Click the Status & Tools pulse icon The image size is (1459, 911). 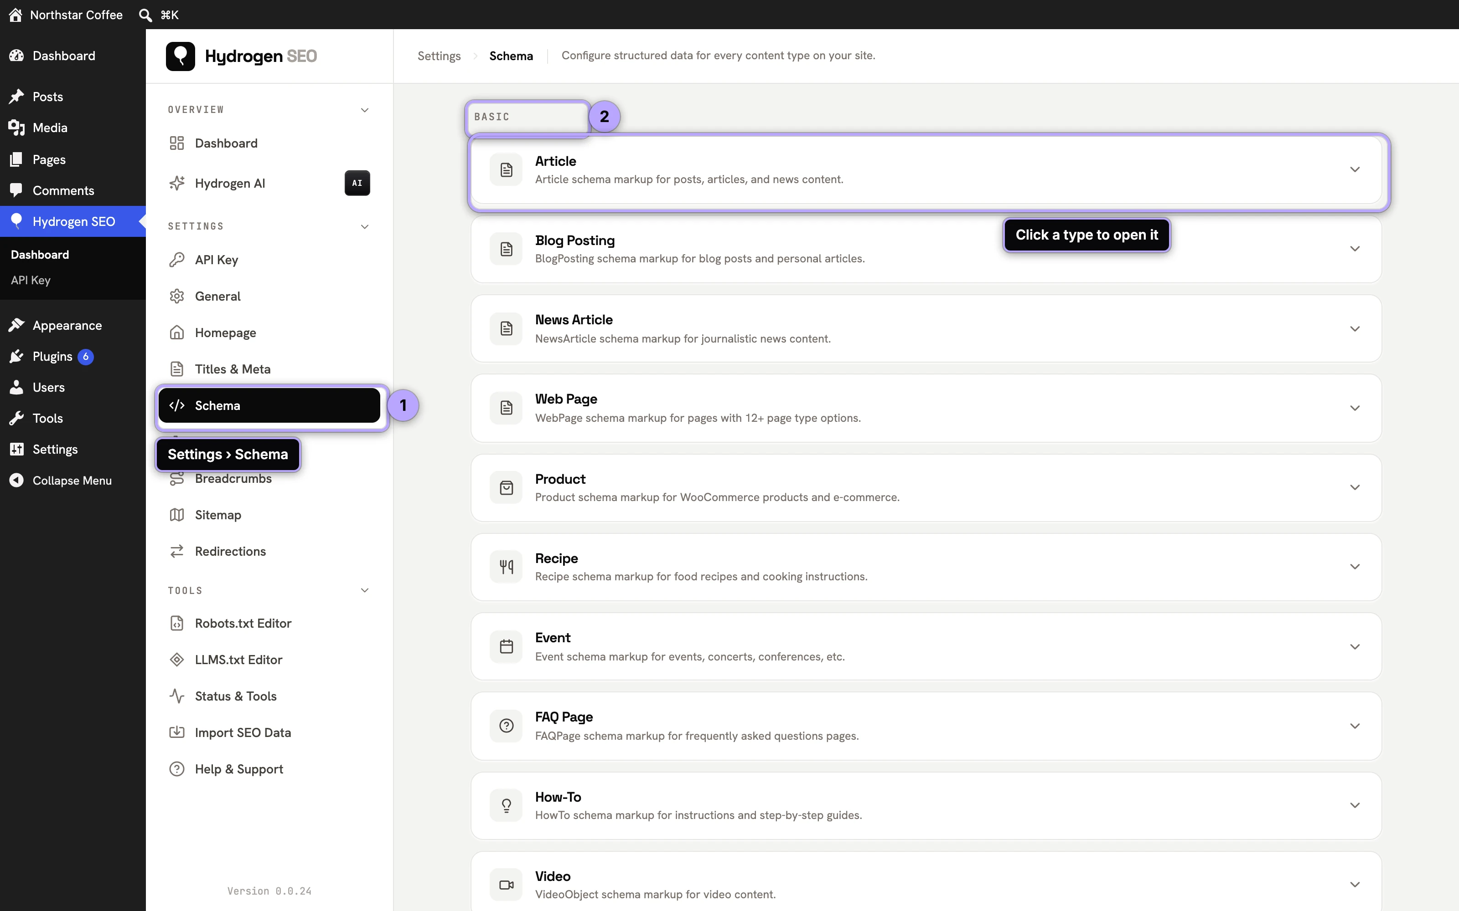(x=176, y=696)
